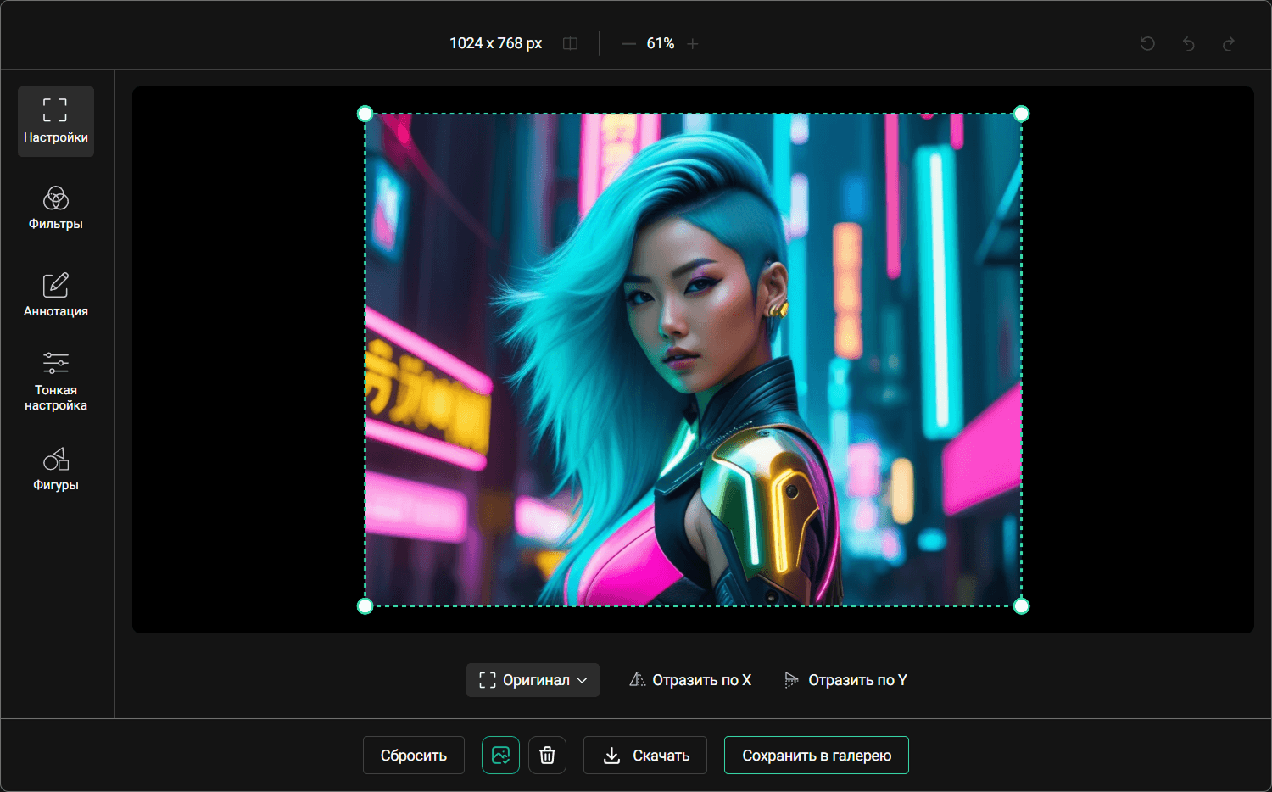Open the Фильтры filters panel

(x=56, y=209)
